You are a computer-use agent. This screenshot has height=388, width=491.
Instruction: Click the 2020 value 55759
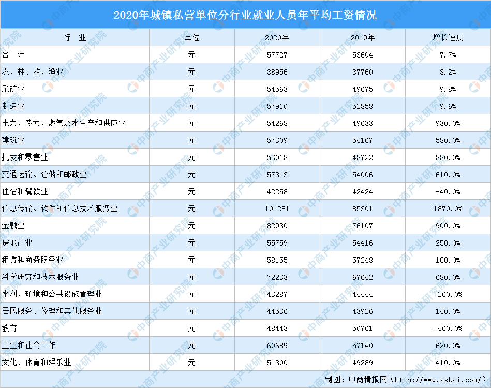(x=277, y=243)
